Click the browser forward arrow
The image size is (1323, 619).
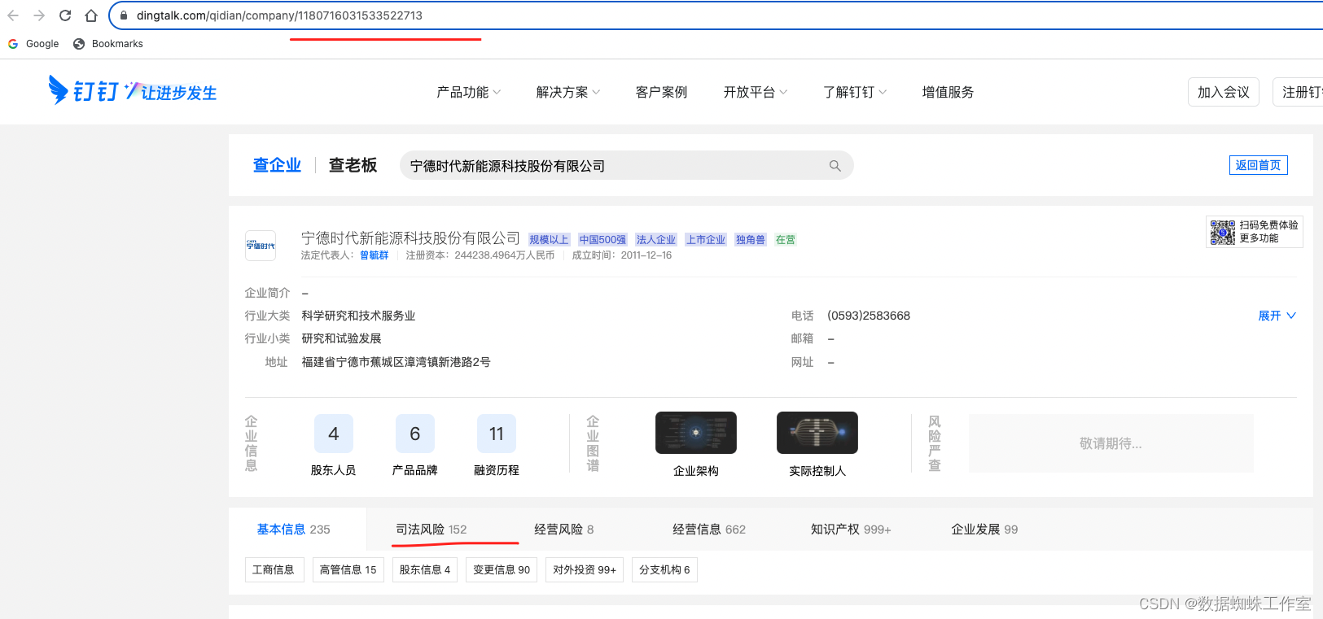(x=39, y=15)
